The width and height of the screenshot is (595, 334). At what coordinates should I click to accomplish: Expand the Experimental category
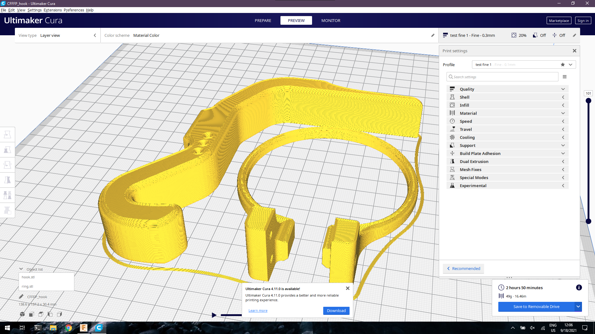(x=508, y=186)
